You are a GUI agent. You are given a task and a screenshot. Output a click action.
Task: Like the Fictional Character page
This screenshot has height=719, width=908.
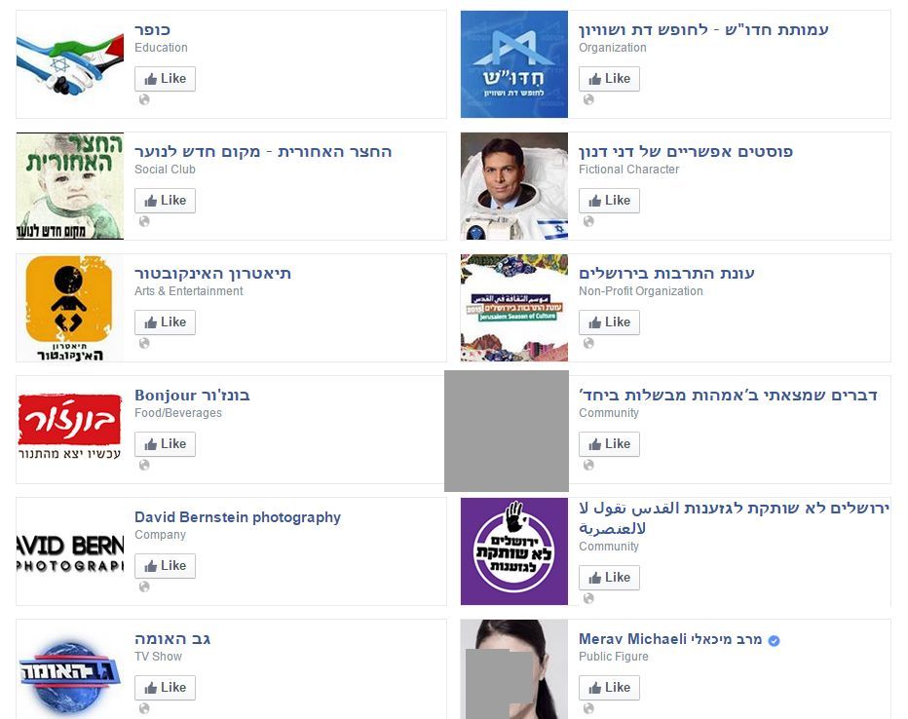[x=609, y=201]
